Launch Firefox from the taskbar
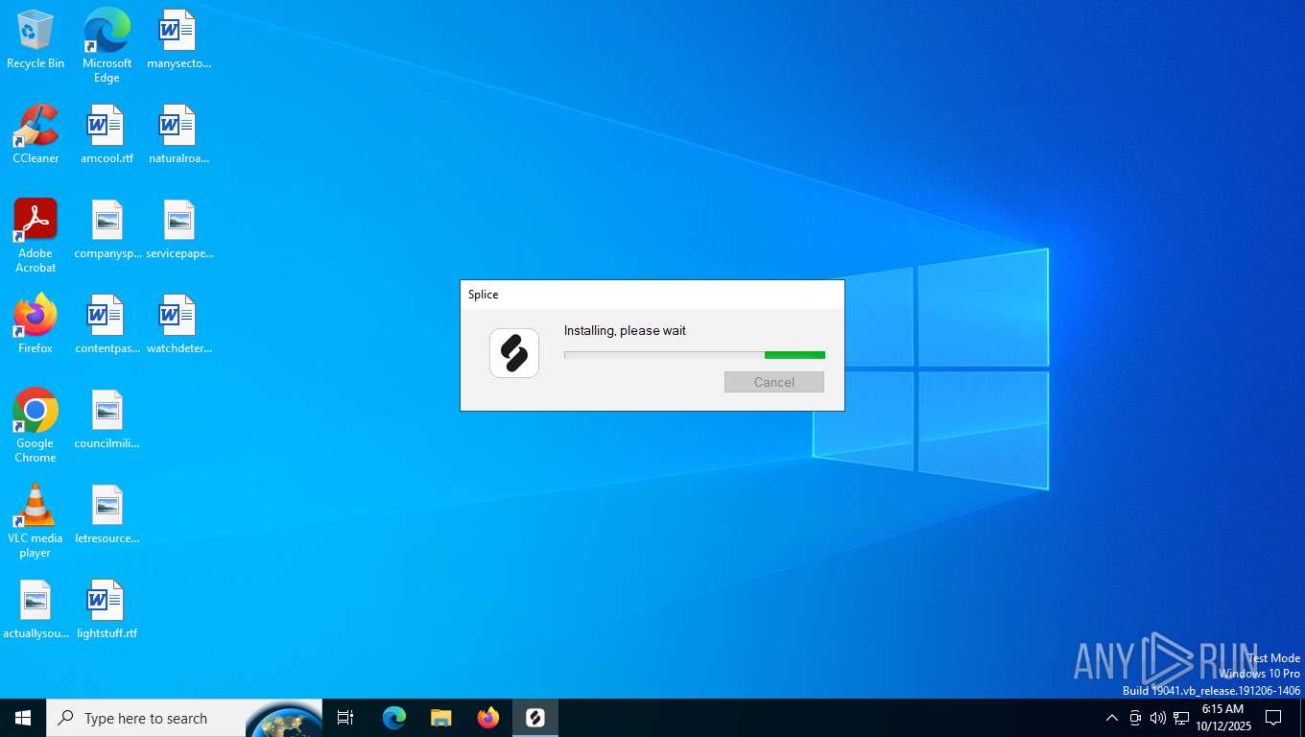The height and width of the screenshot is (737, 1305). (488, 718)
